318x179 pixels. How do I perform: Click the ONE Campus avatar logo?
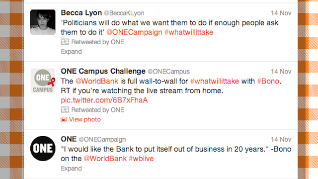pos(43,81)
